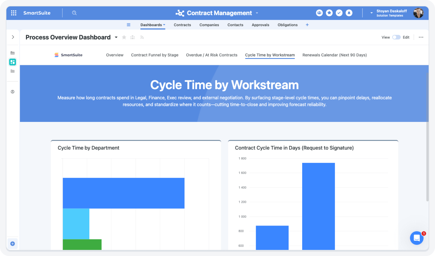This screenshot has height=256, width=435.
Task: Select the green dashboard icon in sidebar
Action: (12, 62)
